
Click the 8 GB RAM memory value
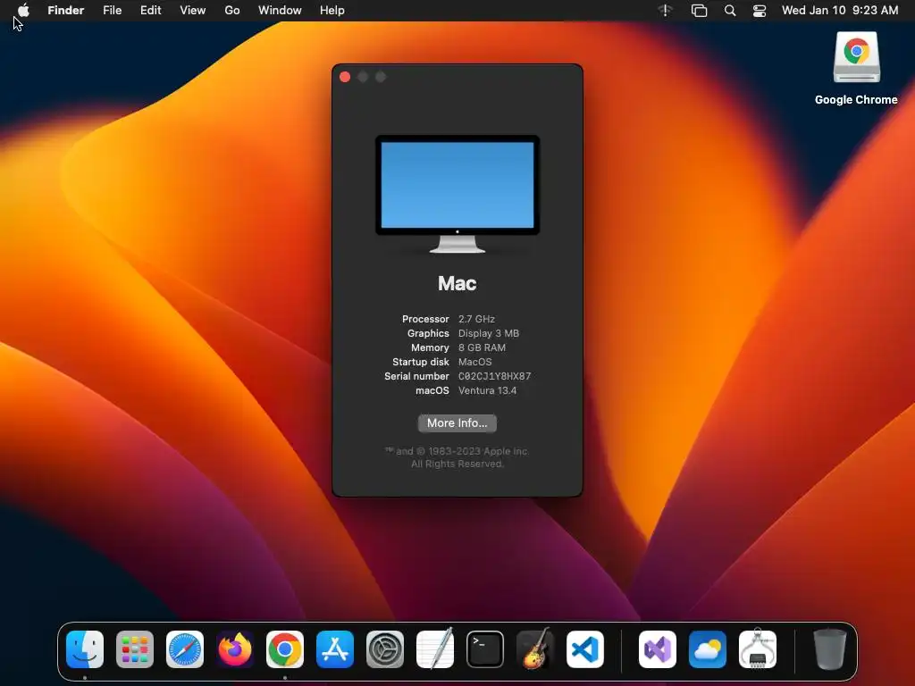point(482,347)
